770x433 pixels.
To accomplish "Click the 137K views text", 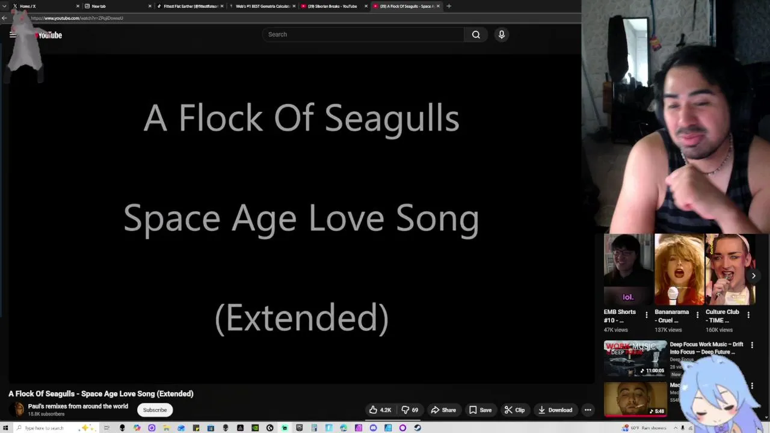I will pos(668,330).
